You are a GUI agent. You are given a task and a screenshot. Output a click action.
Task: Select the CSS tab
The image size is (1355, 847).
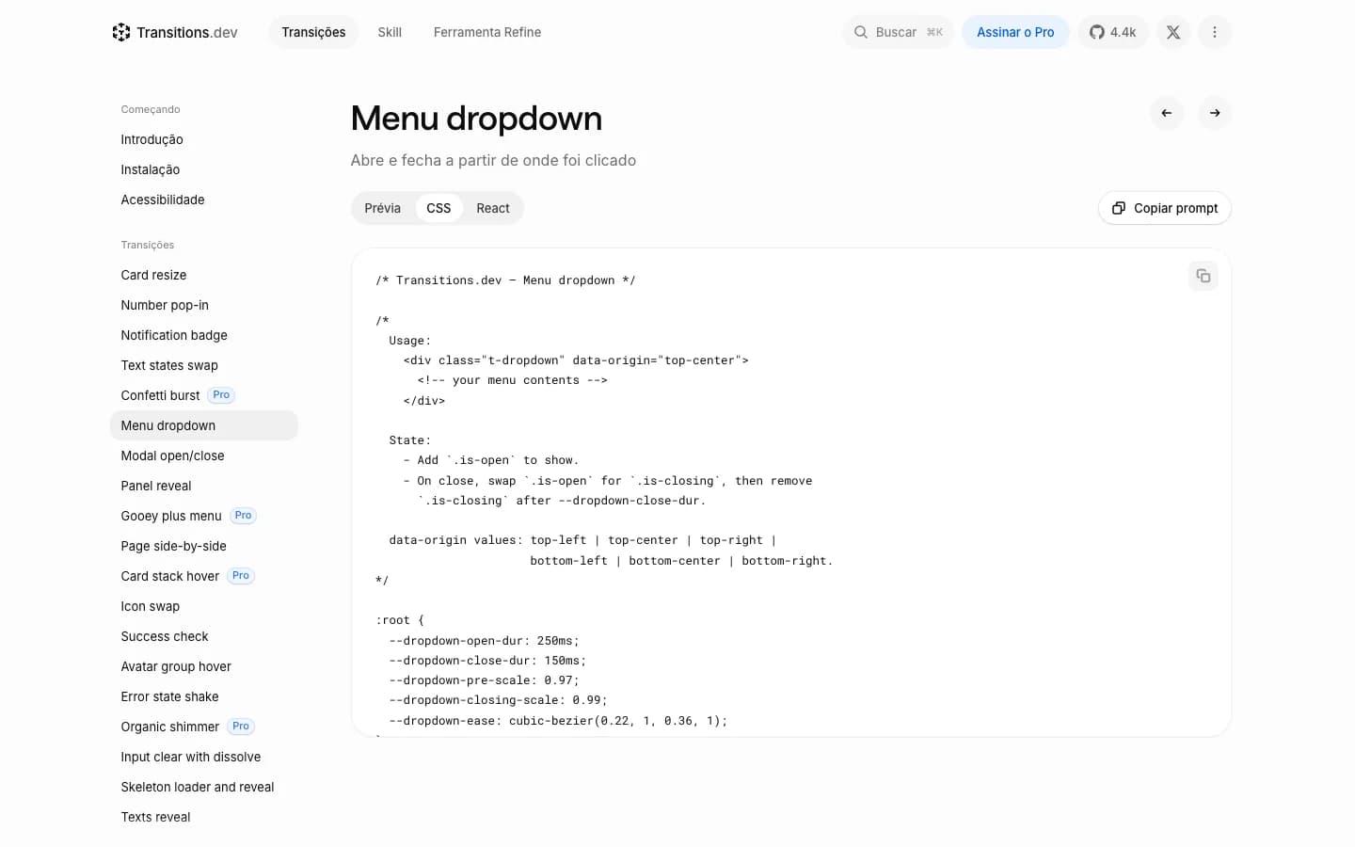tap(438, 208)
